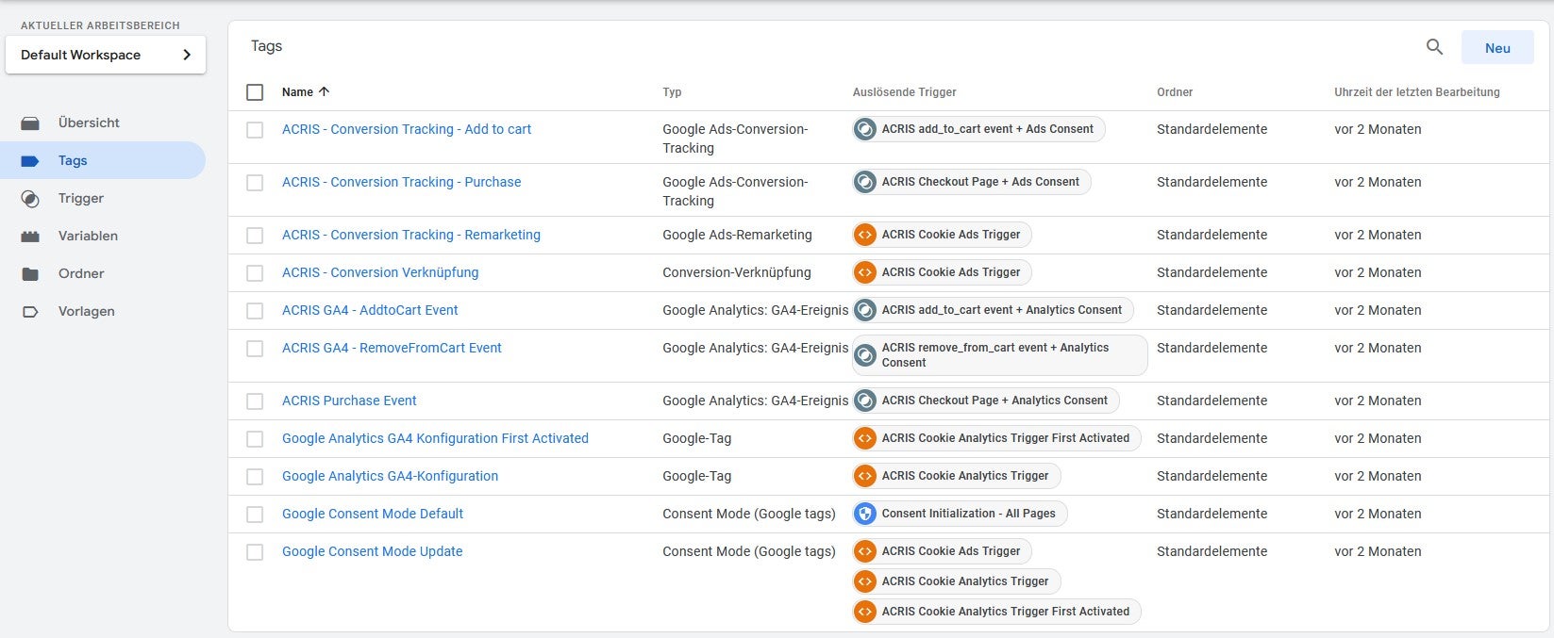Click the Typ column header
Image resolution: width=1554 pixels, height=638 pixels.
point(672,91)
